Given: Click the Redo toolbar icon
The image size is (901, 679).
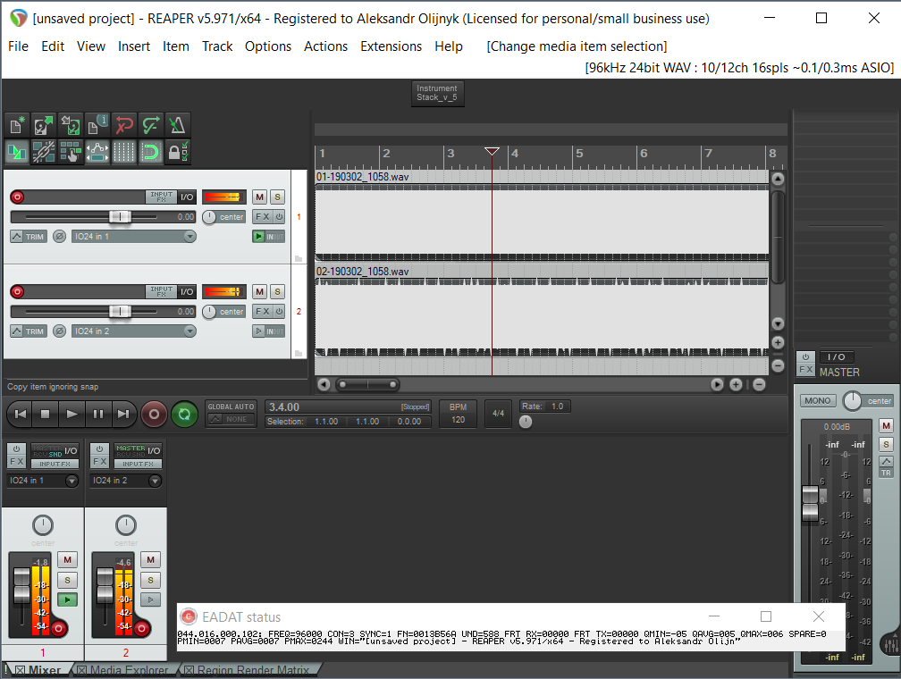Looking at the screenshot, I should [x=150, y=125].
